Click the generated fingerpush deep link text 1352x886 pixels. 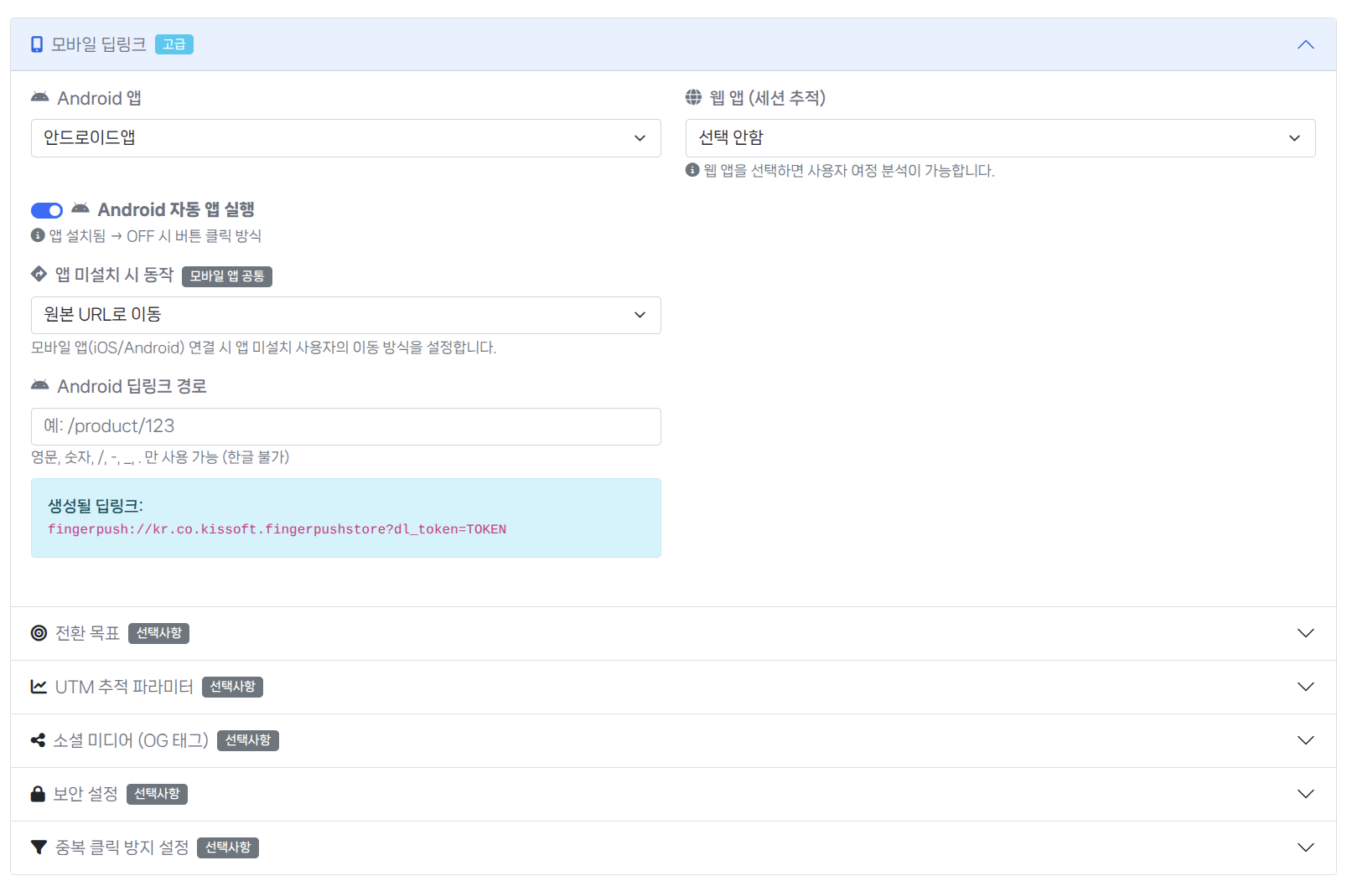pyautogui.click(x=277, y=529)
